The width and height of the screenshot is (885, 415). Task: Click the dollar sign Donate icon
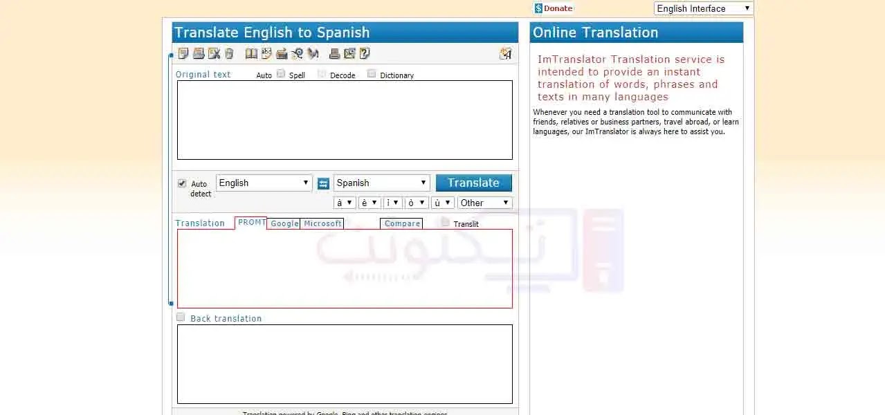[x=538, y=8]
